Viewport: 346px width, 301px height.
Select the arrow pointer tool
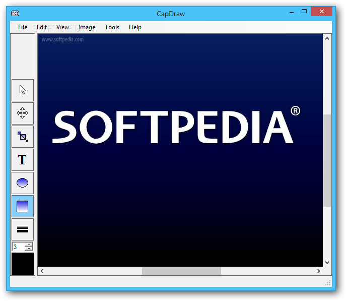[x=23, y=90]
